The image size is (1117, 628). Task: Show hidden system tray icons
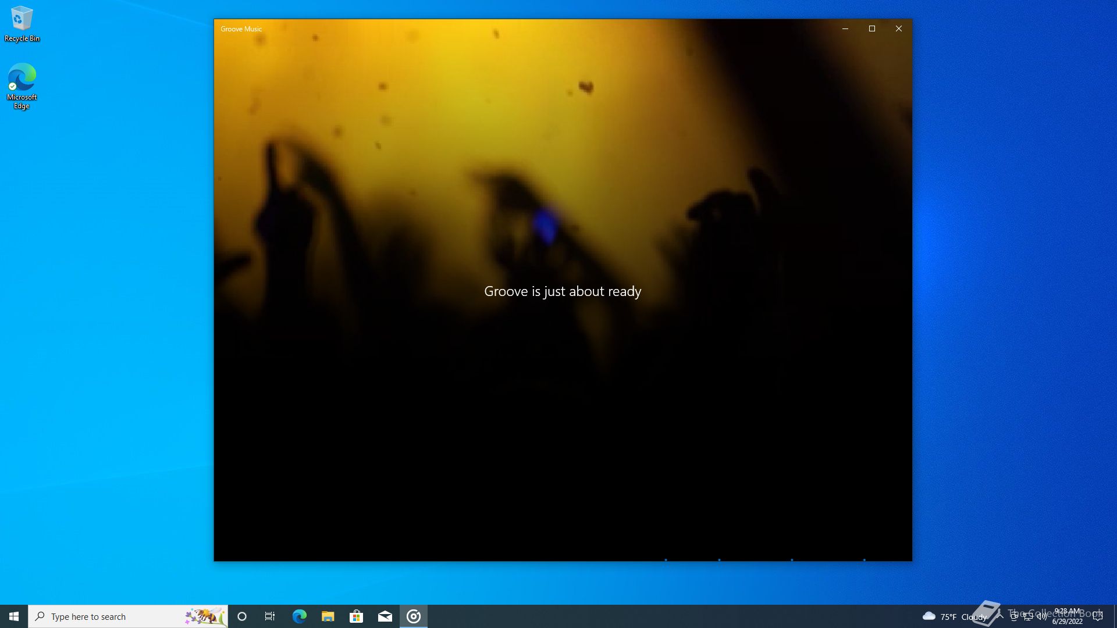click(x=1000, y=616)
